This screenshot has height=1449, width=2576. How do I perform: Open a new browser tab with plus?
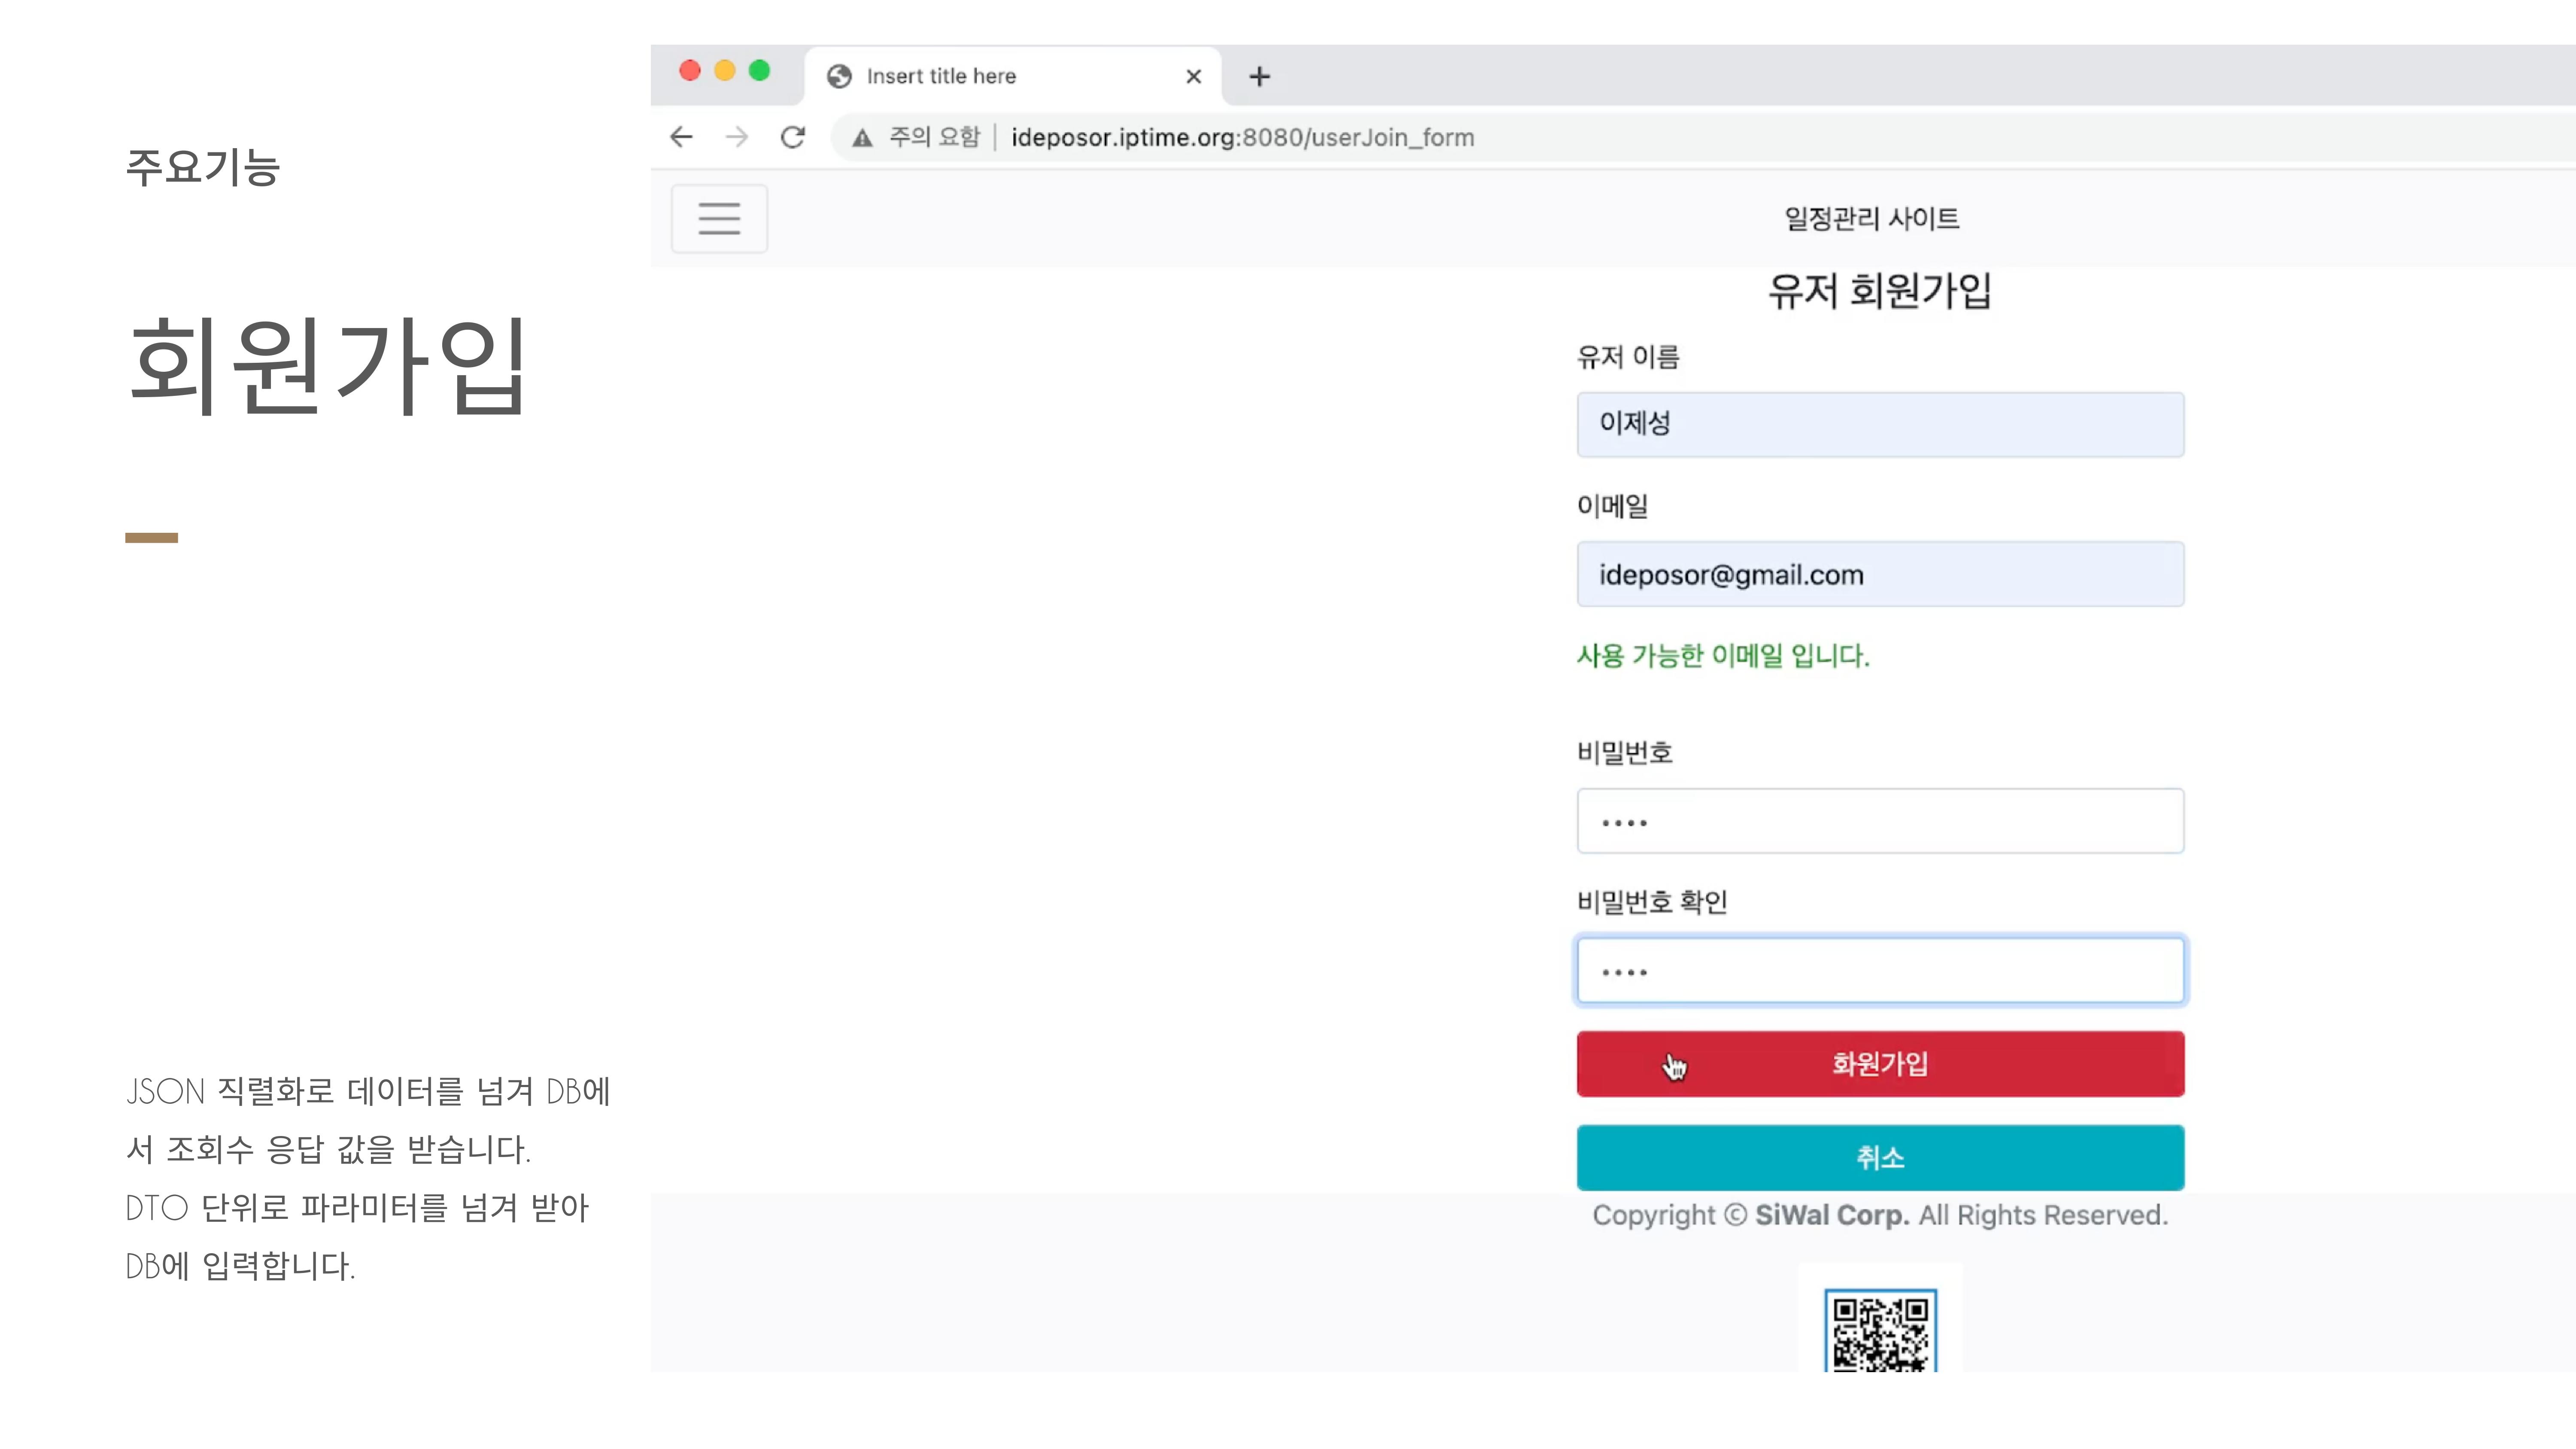click(1260, 76)
